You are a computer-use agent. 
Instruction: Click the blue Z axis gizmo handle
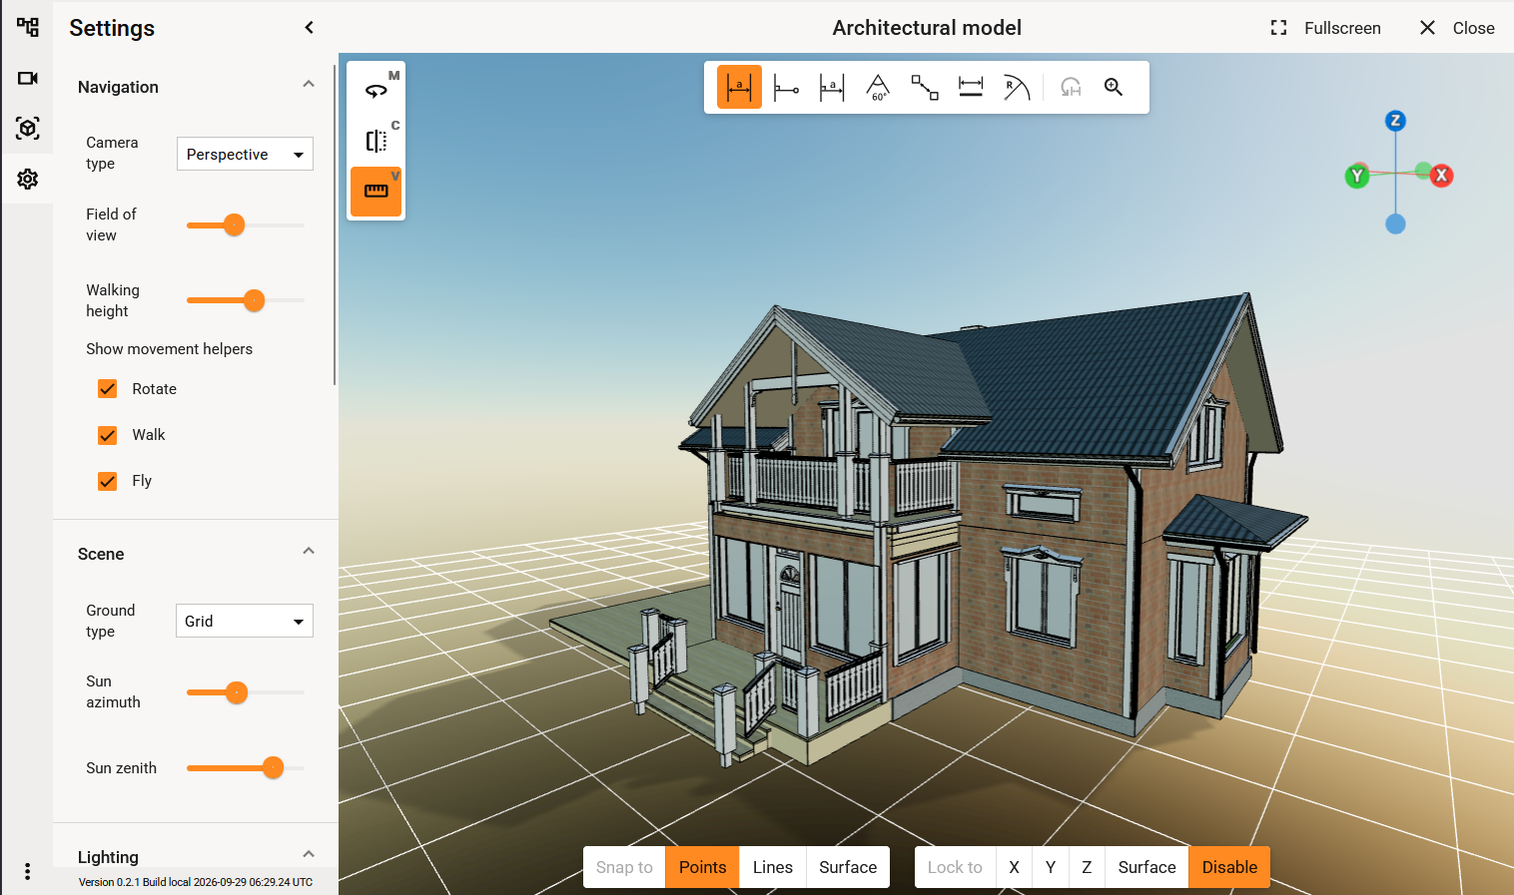click(x=1396, y=121)
